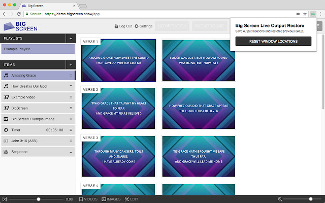This screenshot has width=325, height=203.
Task: Open Settings
Action: point(143,26)
